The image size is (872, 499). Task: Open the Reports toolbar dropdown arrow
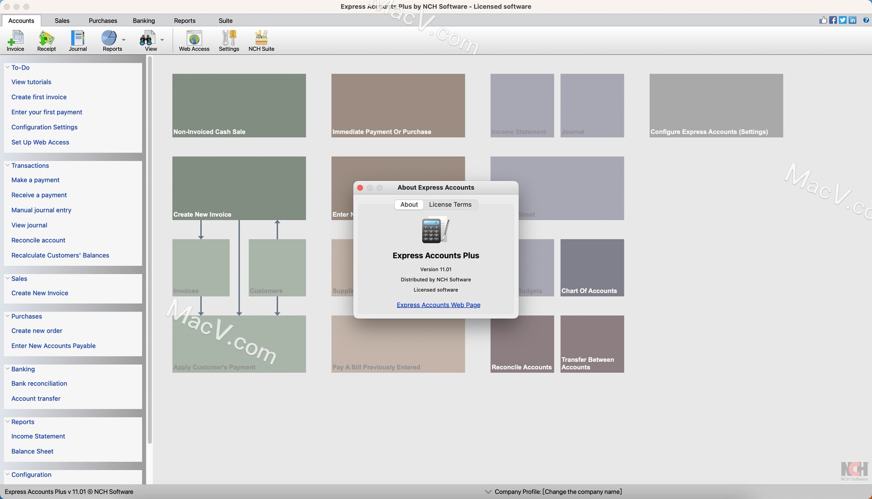coord(124,40)
